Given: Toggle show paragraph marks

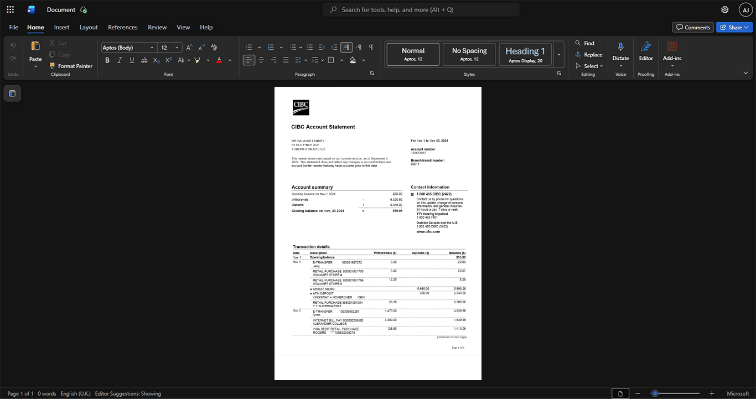Looking at the screenshot, I should click(371, 48).
